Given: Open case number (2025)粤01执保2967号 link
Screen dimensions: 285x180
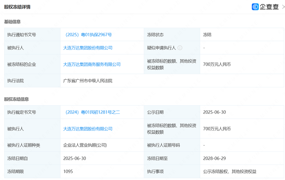Looking at the screenshot, I should coord(88,35).
